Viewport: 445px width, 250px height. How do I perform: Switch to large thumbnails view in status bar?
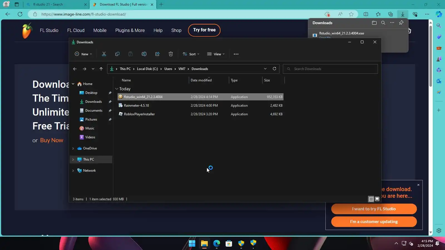[377, 199]
